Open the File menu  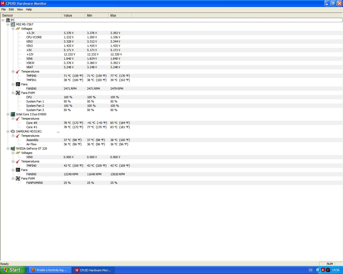pyautogui.click(x=3, y=9)
